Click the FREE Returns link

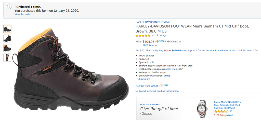coord(150,45)
